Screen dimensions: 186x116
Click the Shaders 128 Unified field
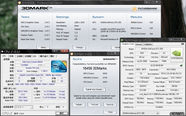(x=144, y=78)
